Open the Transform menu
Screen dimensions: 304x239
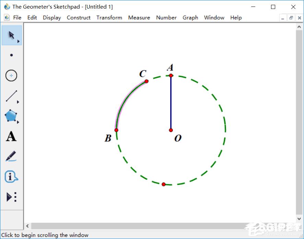[x=109, y=18]
